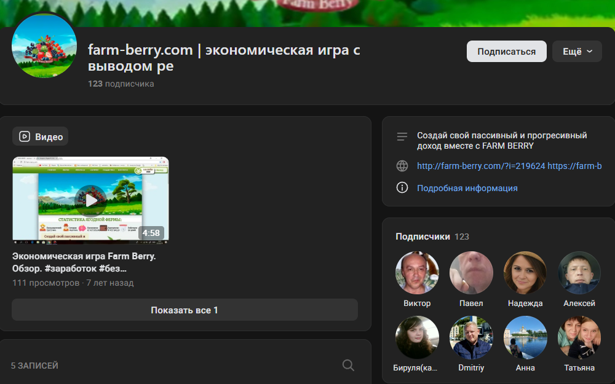Open Подробная информация link
The width and height of the screenshot is (615, 384).
point(467,188)
